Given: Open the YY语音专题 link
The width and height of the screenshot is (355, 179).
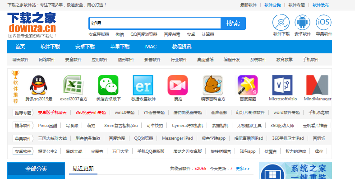Looking at the screenshot, I should click(x=154, y=113).
